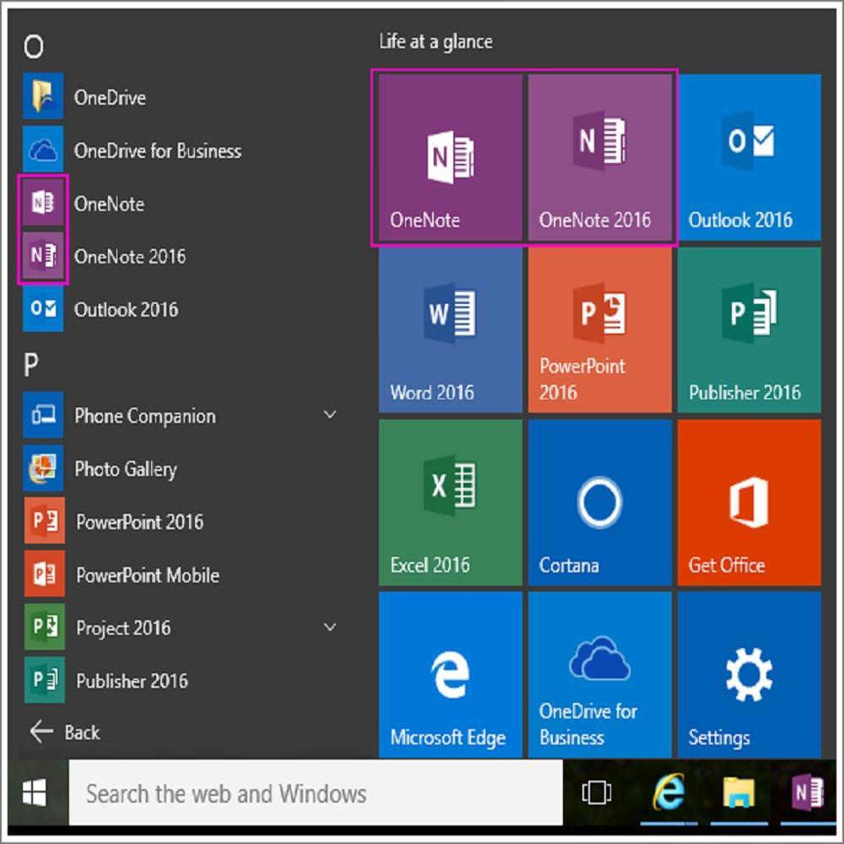
Task: Launch OneNote 2016 from its list icon
Action: pos(43,255)
